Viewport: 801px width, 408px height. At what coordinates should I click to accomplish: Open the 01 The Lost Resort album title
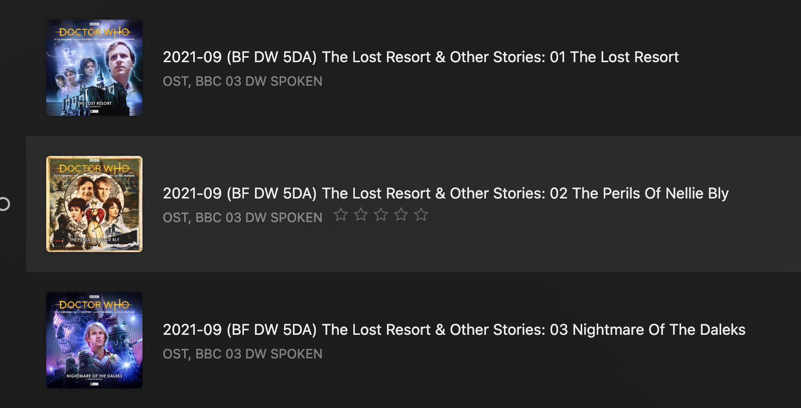[421, 57]
